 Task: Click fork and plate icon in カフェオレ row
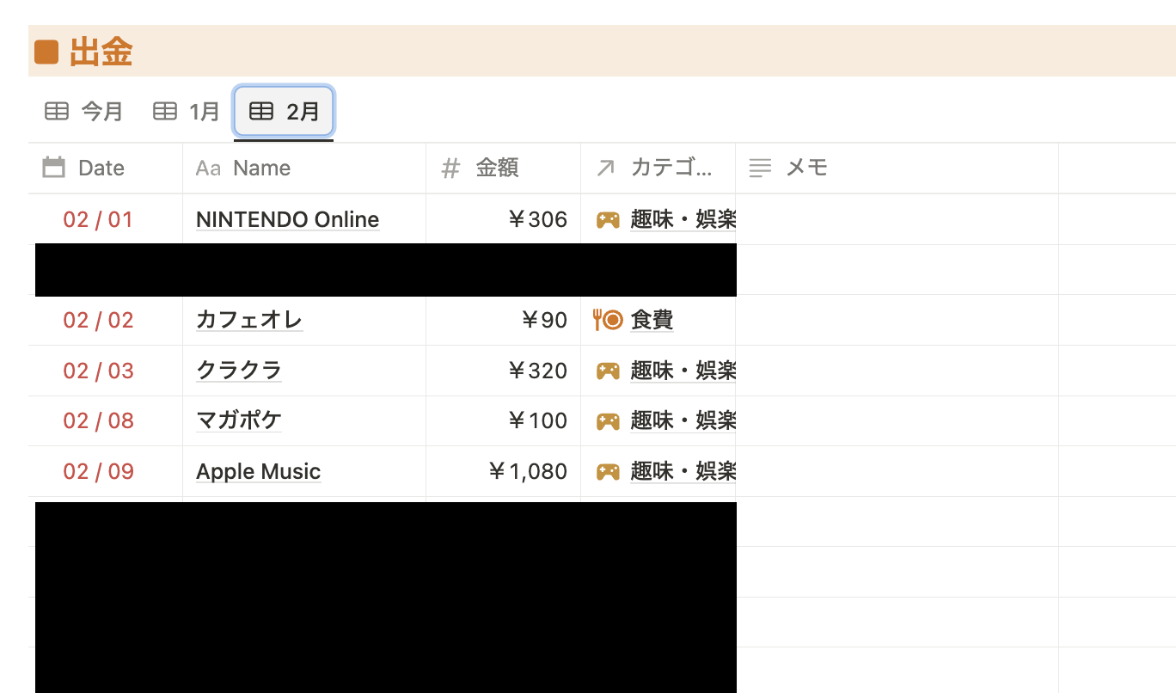pyautogui.click(x=608, y=320)
